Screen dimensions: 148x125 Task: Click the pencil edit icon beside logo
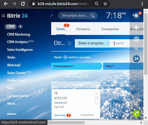(x=52, y=16)
